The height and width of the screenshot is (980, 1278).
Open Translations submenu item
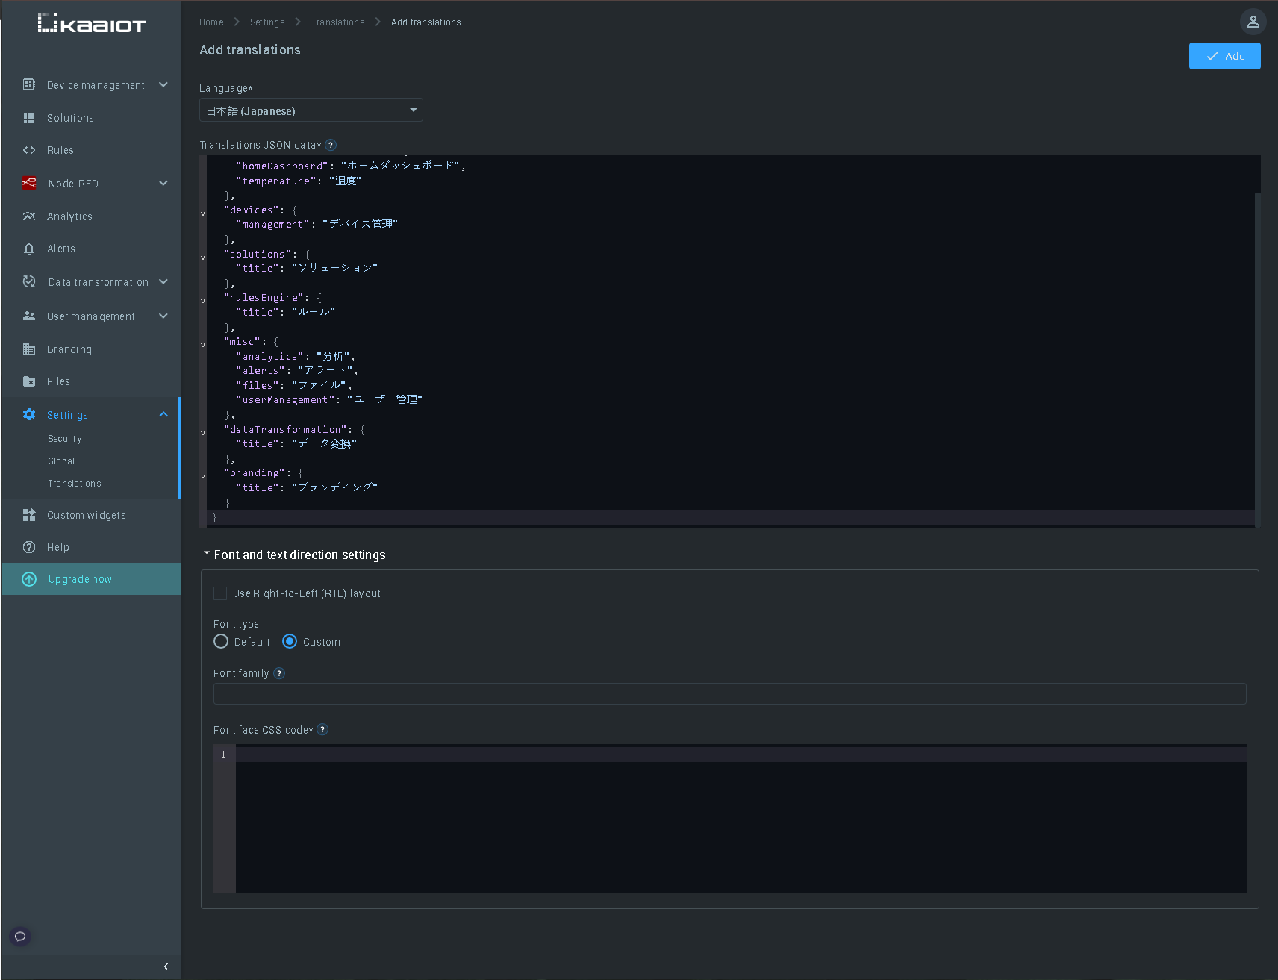pyautogui.click(x=75, y=484)
